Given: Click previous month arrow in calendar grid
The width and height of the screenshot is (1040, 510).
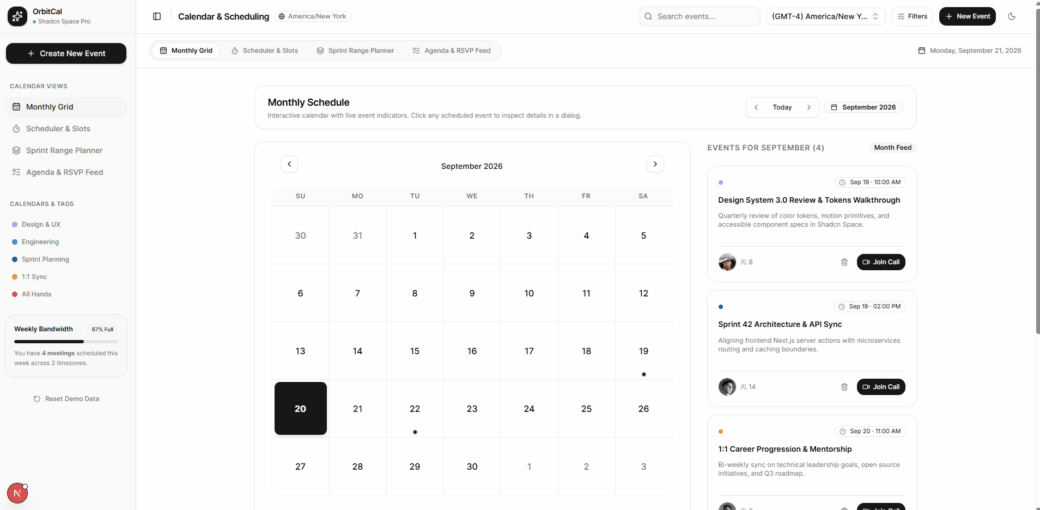Looking at the screenshot, I should pyautogui.click(x=289, y=164).
